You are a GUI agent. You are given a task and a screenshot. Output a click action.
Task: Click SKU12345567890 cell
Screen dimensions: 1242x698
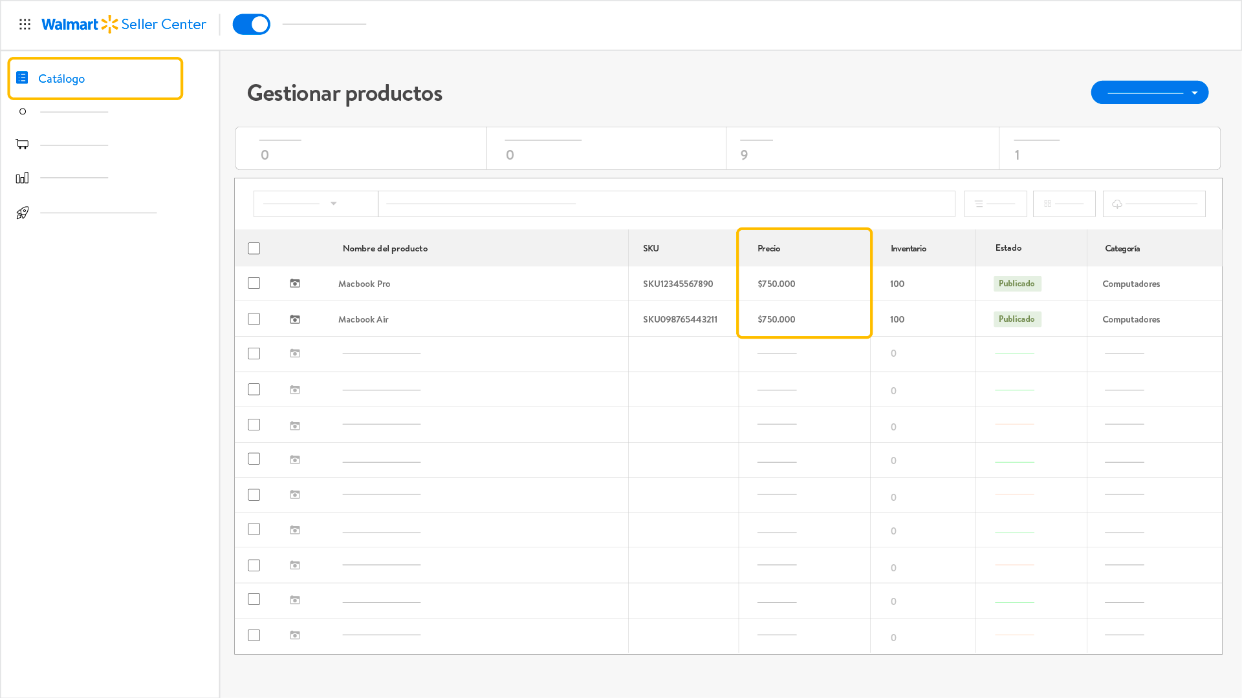(678, 284)
